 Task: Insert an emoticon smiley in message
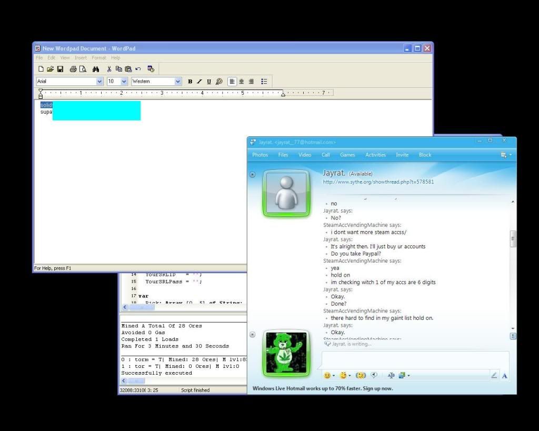coord(327,375)
